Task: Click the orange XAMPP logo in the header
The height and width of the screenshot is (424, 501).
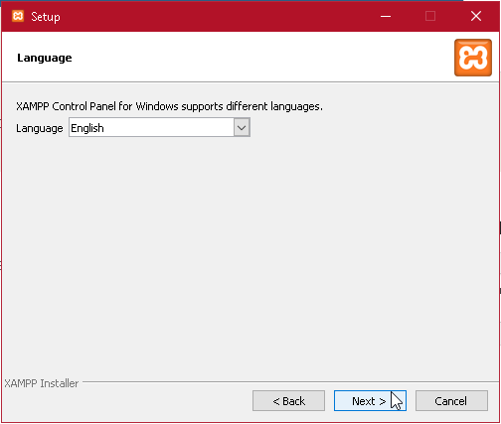Action: tap(473, 58)
